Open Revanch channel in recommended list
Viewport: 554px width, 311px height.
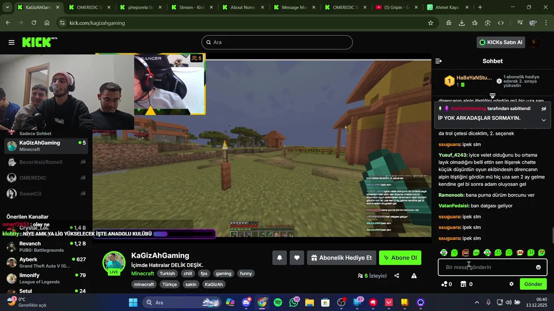pyautogui.click(x=46, y=247)
